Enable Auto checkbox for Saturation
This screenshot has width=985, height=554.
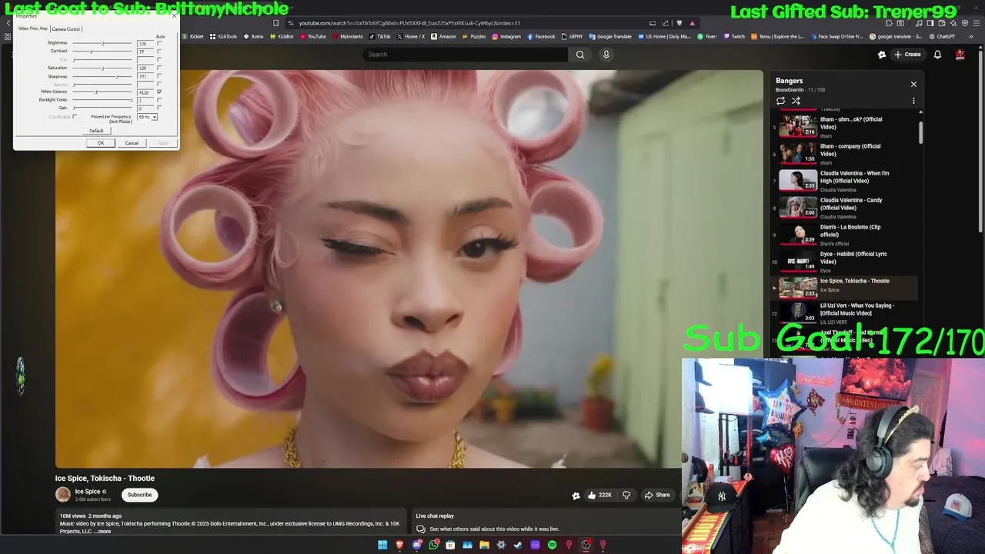(x=159, y=68)
